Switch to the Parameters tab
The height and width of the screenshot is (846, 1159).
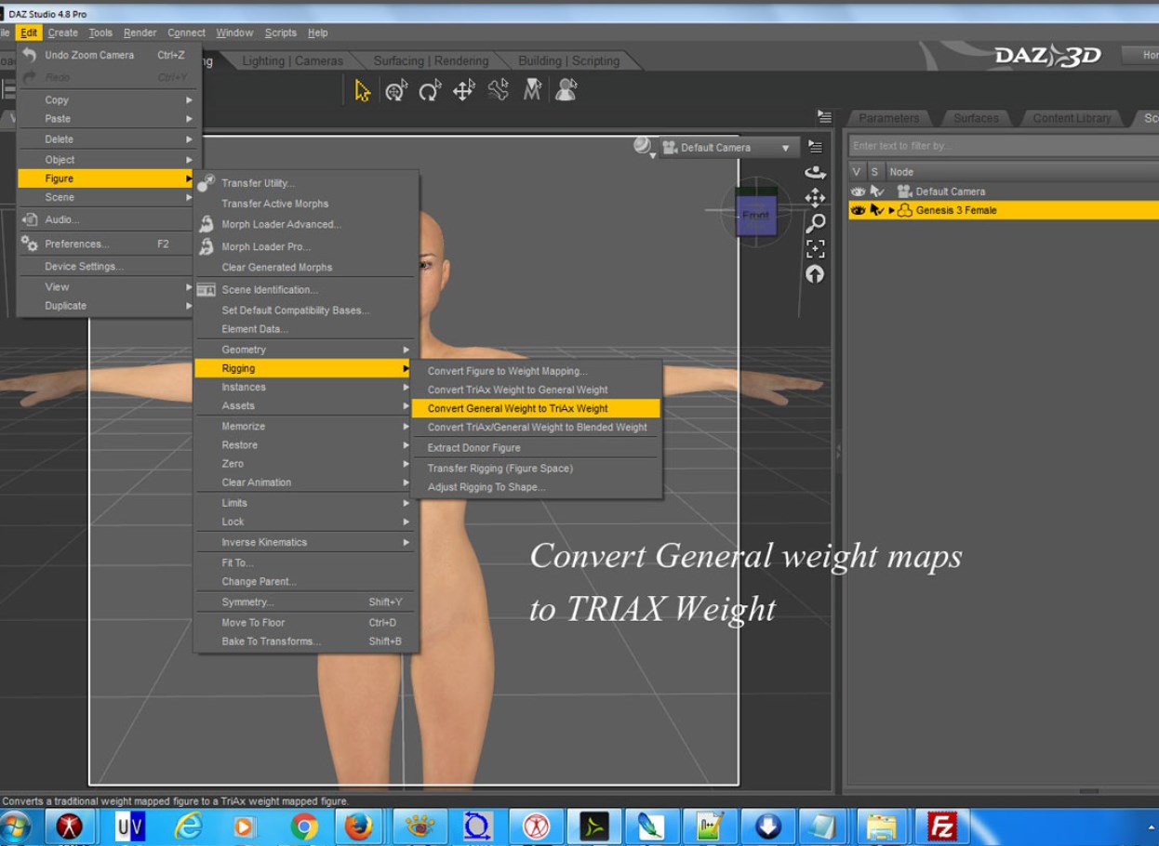pyautogui.click(x=888, y=118)
